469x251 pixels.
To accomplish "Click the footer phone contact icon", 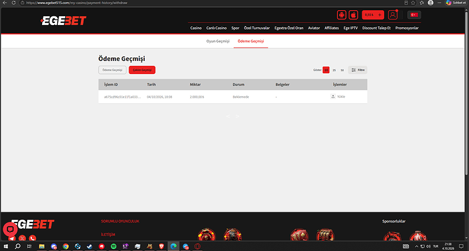I will coord(33,238).
